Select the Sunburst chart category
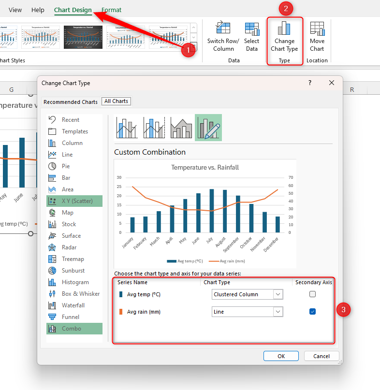The width and height of the screenshot is (380, 390). click(x=74, y=271)
